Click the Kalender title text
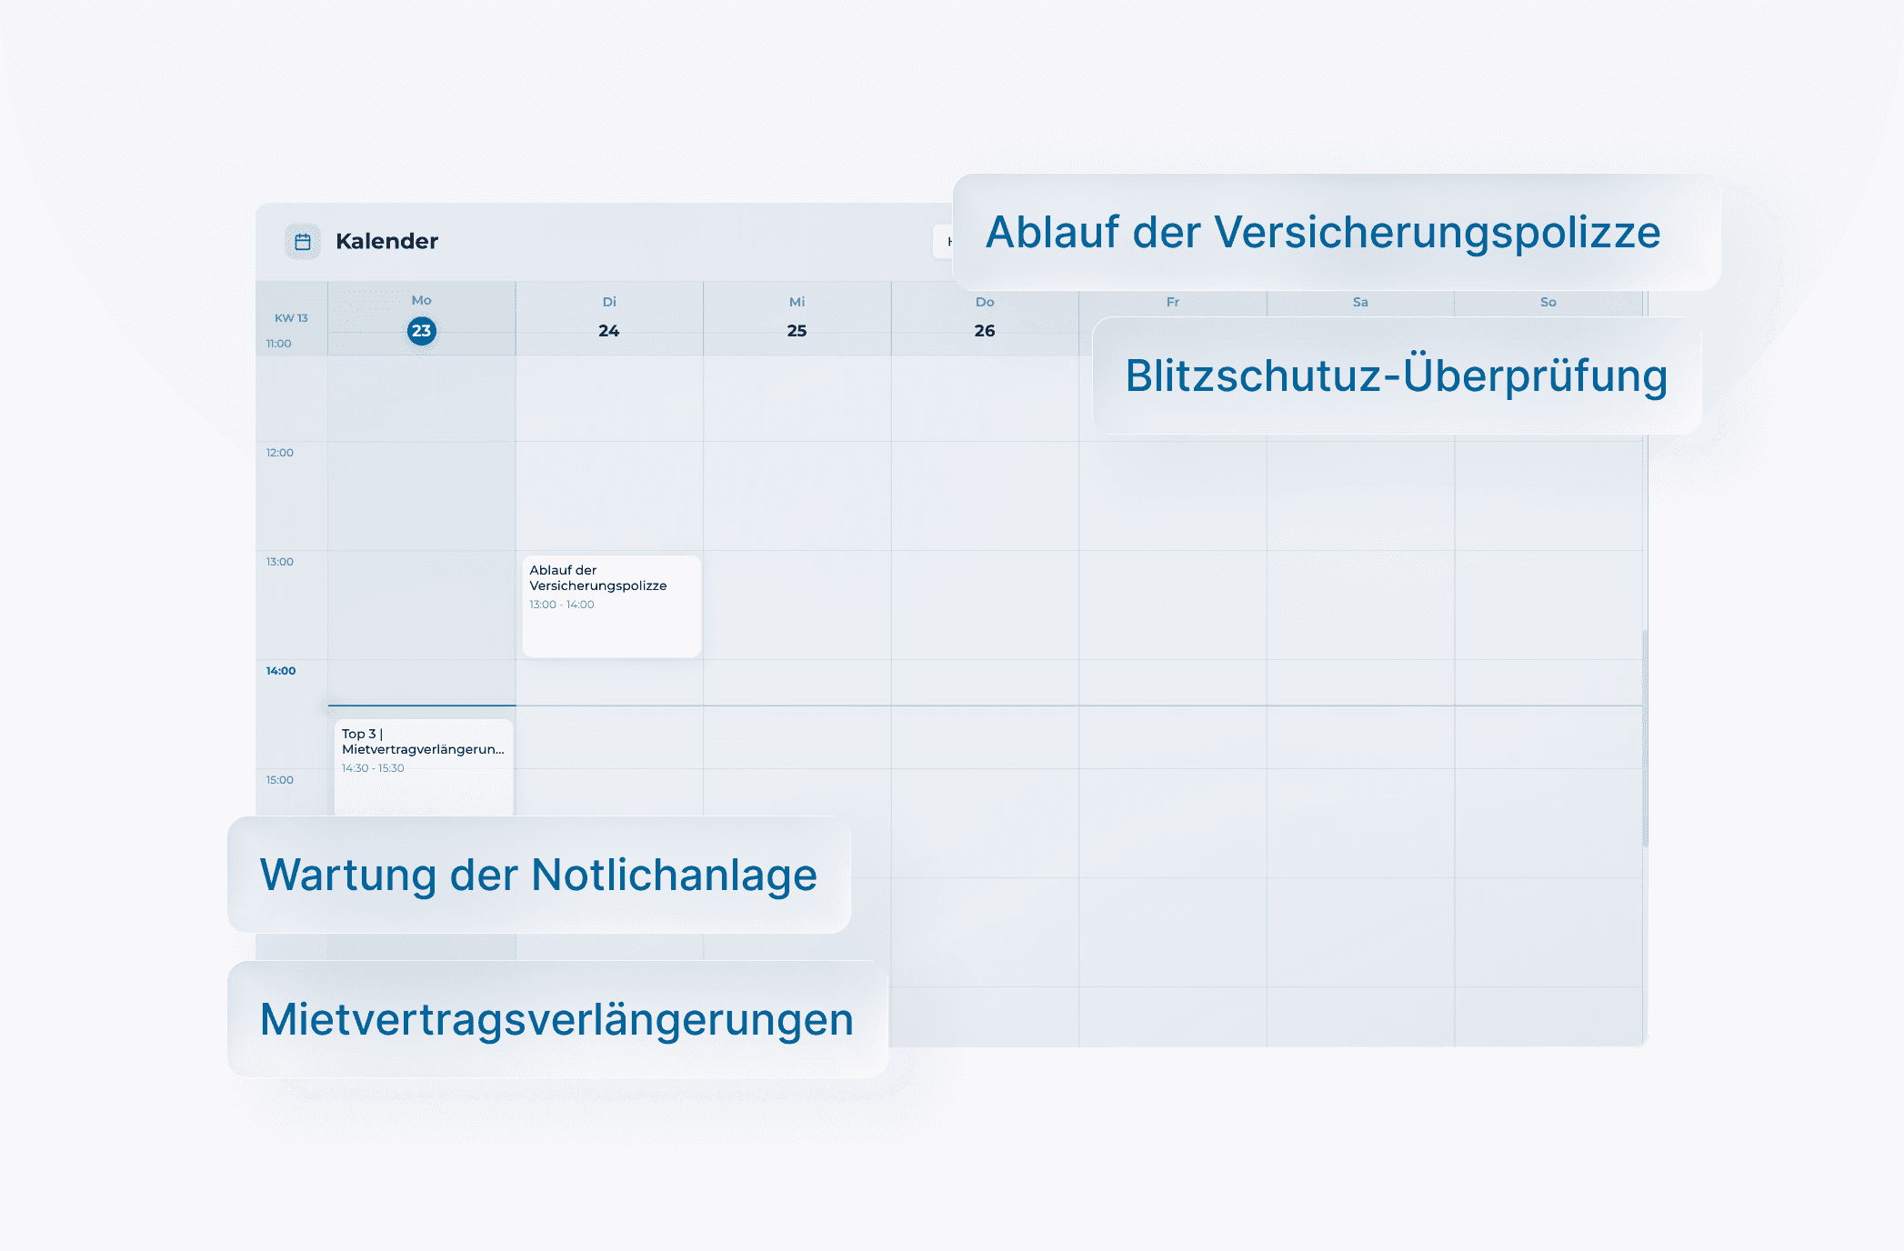Image resolution: width=1904 pixels, height=1251 pixels. point(386,242)
